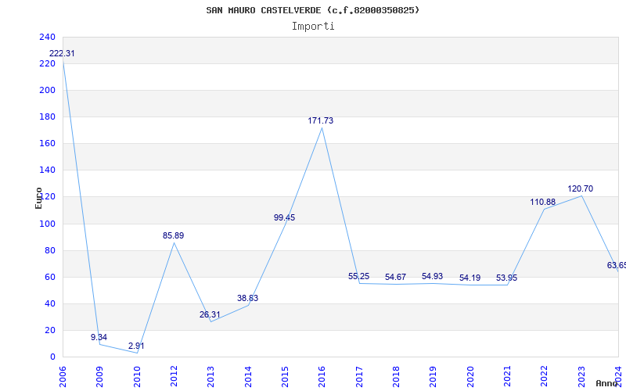Select the 2.91 data point label
Viewport: 626px width, 391px height.
(136, 346)
